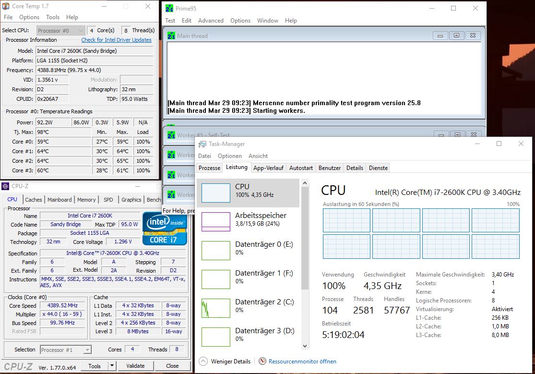Open the Ansicht menu in Task-Manager
The height and width of the screenshot is (374, 535).
tap(258, 156)
